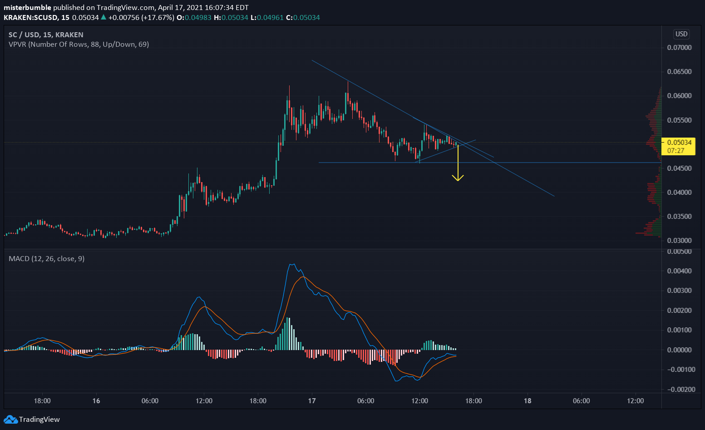Viewport: 705px width, 430px height.
Task: Click the bold 16 date label on time axis
Action: point(96,401)
